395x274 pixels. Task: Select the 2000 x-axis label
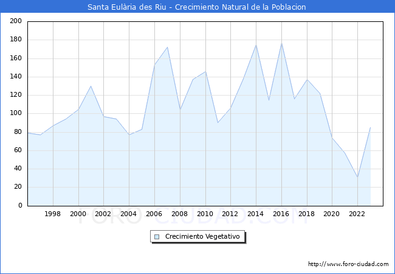tap(78, 214)
